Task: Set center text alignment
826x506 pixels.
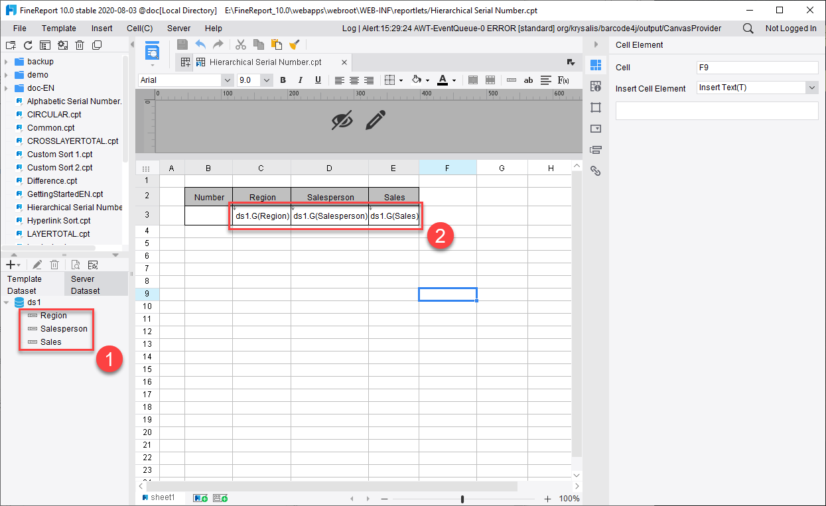Action: (354, 80)
